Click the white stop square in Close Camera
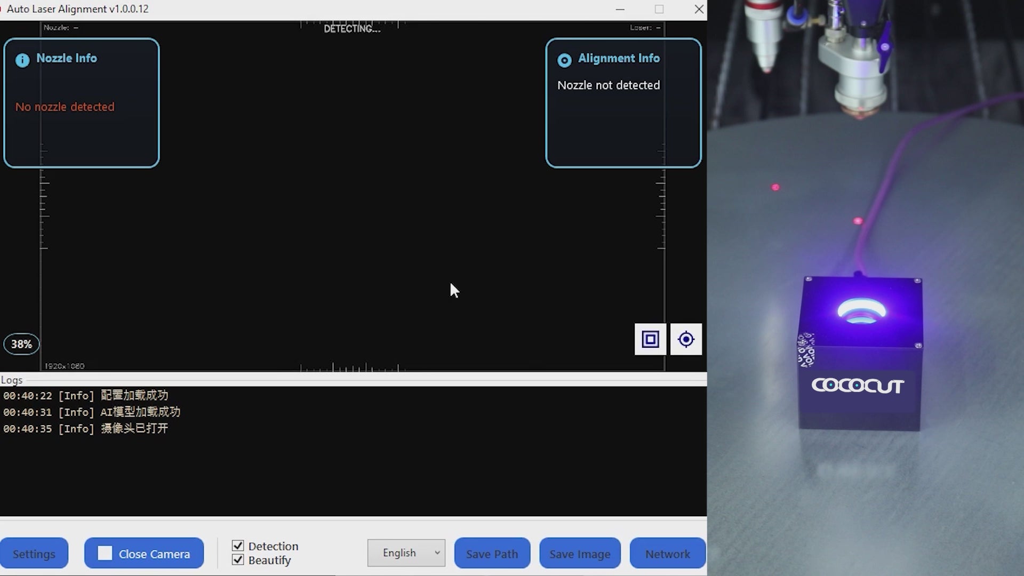This screenshot has height=576, width=1024. (105, 553)
